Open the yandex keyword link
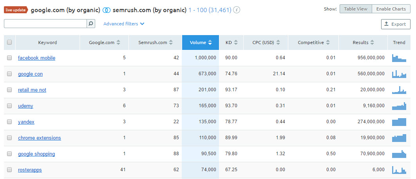 26,122
